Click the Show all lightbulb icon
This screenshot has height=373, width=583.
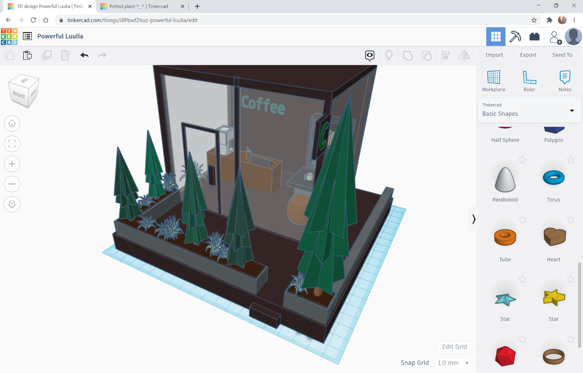pyautogui.click(x=389, y=55)
